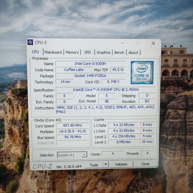Click the Ver. 2.16.0.x64 version text
Image resolution: width=193 pixels, height=193 pixels.
point(69,167)
